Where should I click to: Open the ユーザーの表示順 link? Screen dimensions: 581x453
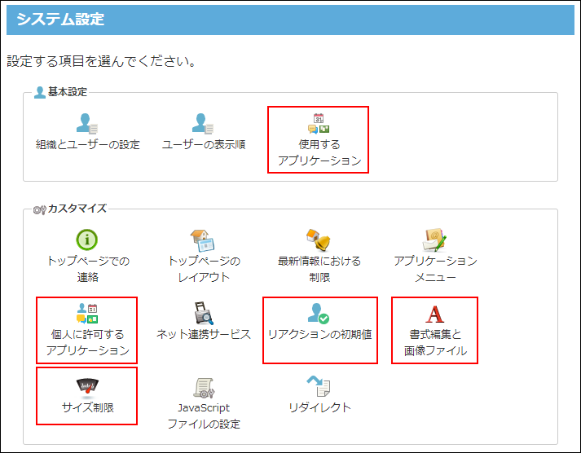(204, 144)
